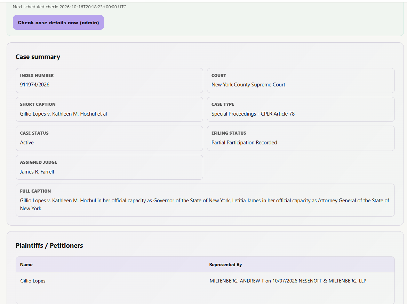Image resolution: width=407 pixels, height=304 pixels.
Task: Select the index number 911974/2026
Action: coord(34,85)
